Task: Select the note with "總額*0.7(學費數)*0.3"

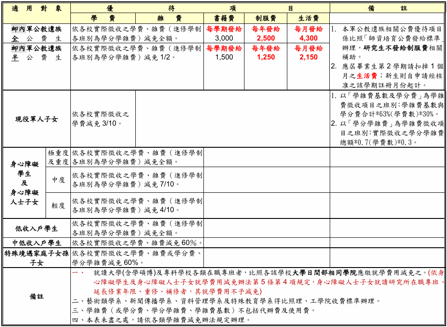Action: pyautogui.click(x=387, y=133)
